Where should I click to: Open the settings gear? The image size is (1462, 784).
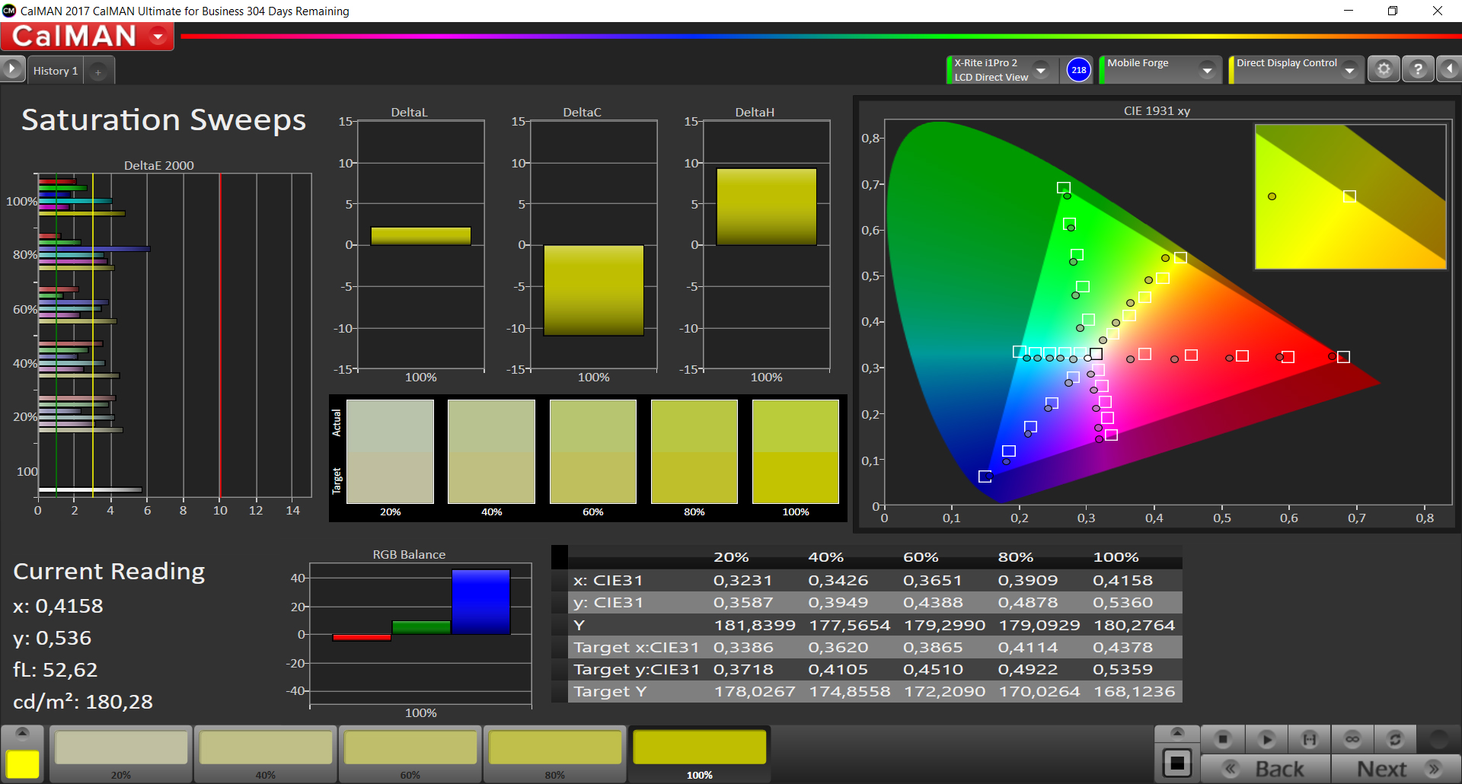click(1384, 69)
